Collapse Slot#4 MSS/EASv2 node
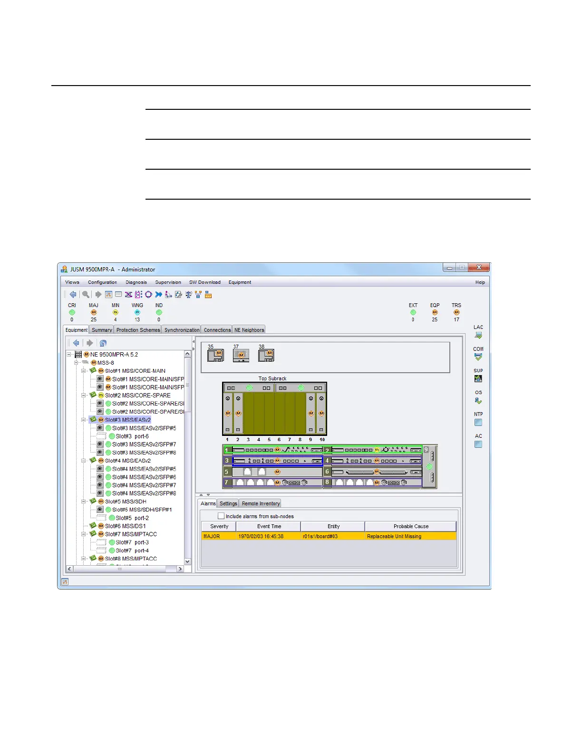Screen dimensions: 582x753 pos(83,460)
